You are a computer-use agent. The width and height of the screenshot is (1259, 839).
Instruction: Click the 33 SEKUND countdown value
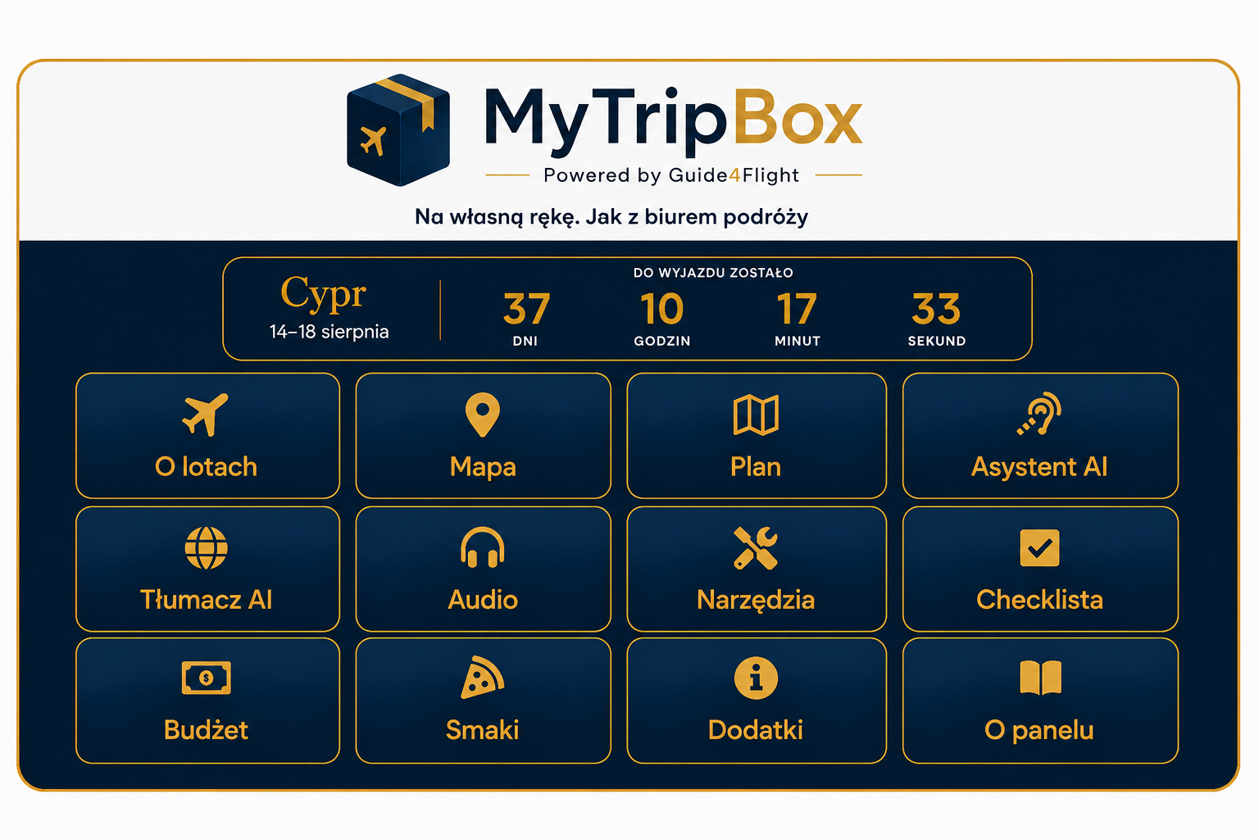point(937,319)
